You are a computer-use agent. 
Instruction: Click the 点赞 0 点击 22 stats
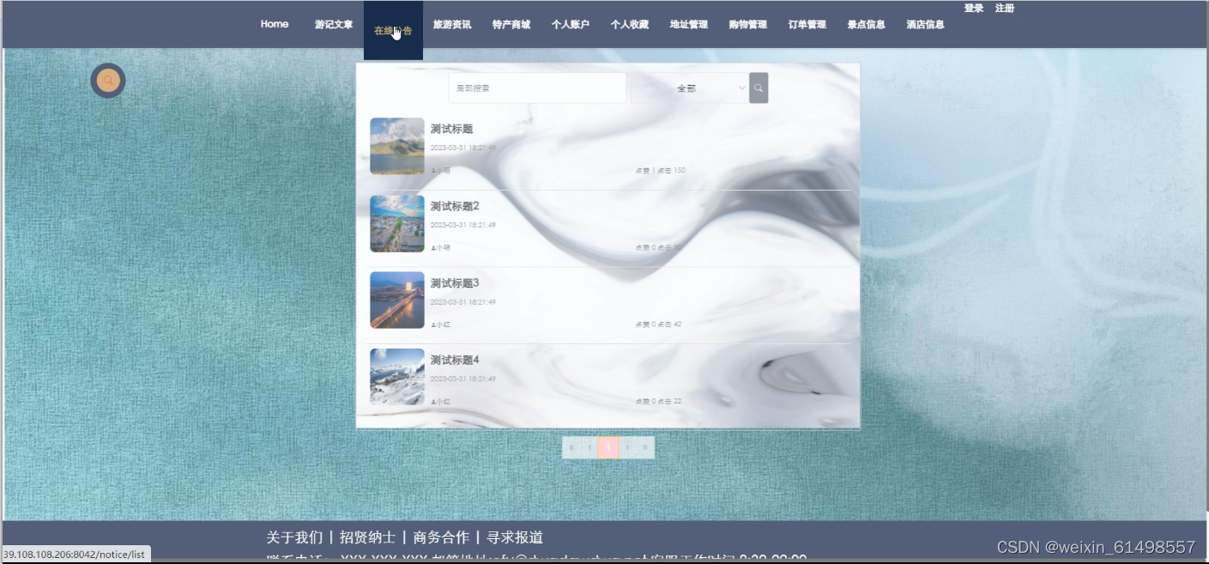pos(658,401)
